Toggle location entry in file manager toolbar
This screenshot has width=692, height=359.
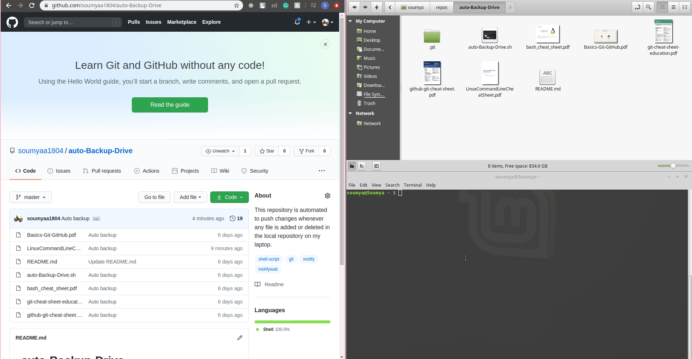[637, 7]
